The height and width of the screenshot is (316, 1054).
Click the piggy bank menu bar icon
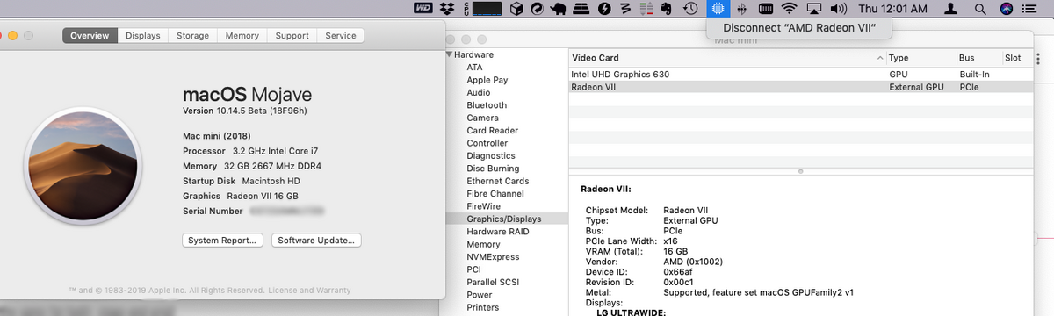coord(559,9)
